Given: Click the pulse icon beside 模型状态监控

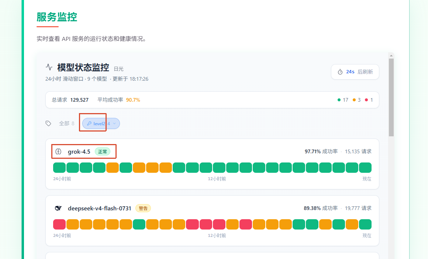Looking at the screenshot, I should coord(49,67).
